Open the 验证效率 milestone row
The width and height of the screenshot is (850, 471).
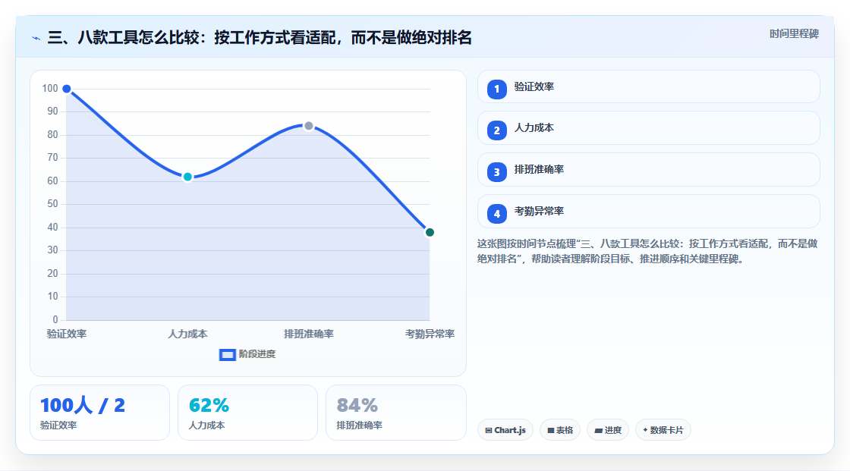point(648,86)
